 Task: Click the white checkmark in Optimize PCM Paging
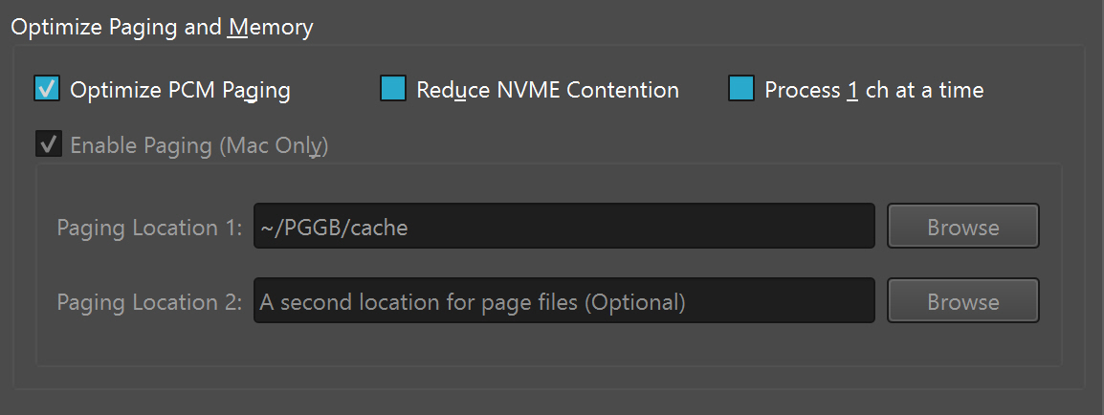47,89
